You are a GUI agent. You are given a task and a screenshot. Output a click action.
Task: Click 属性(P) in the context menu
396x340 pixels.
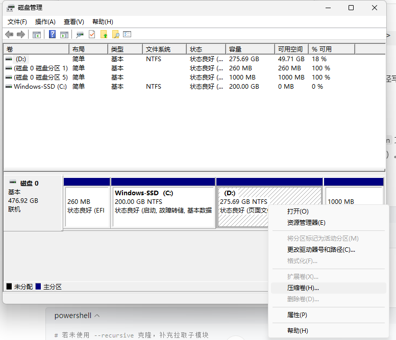pyautogui.click(x=297, y=315)
